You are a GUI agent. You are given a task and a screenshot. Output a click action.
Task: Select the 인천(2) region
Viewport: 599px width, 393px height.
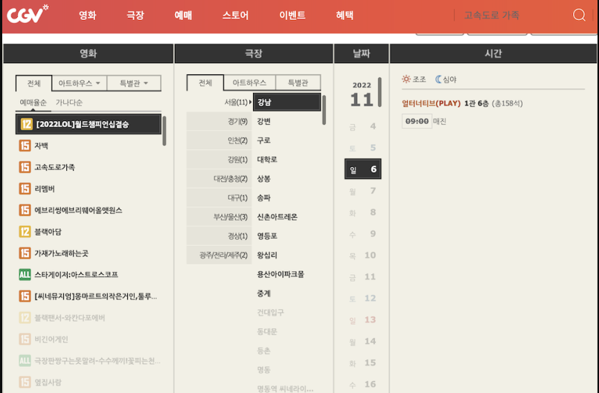point(220,140)
